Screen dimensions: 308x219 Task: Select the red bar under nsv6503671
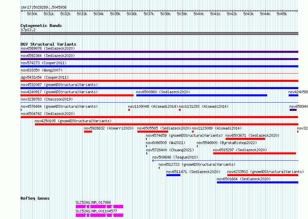click(x=245, y=139)
